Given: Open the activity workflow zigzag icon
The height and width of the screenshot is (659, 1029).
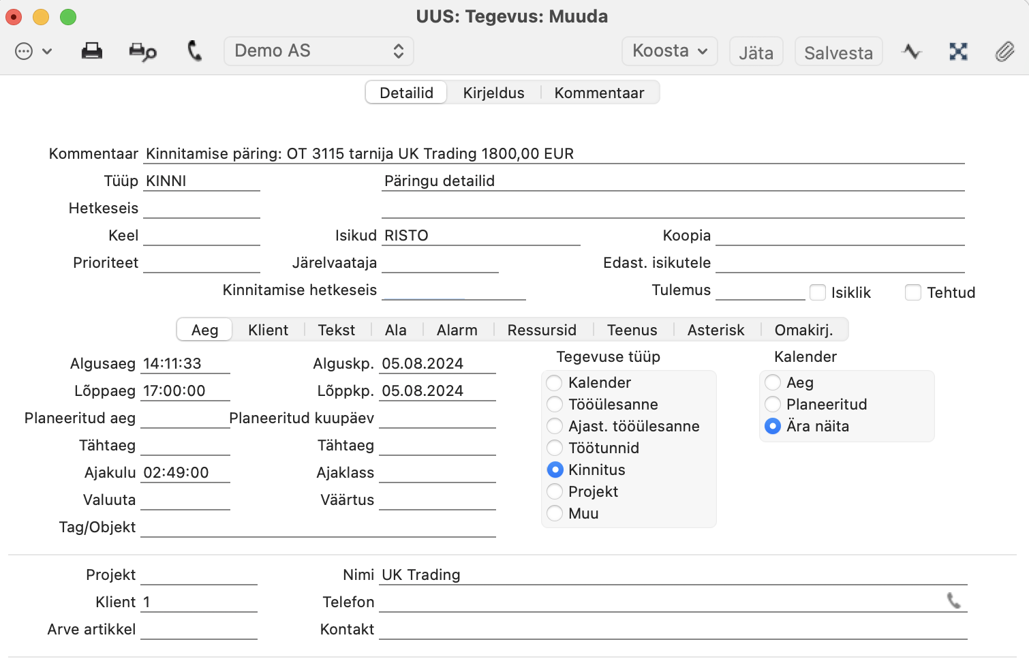Looking at the screenshot, I should click(911, 51).
